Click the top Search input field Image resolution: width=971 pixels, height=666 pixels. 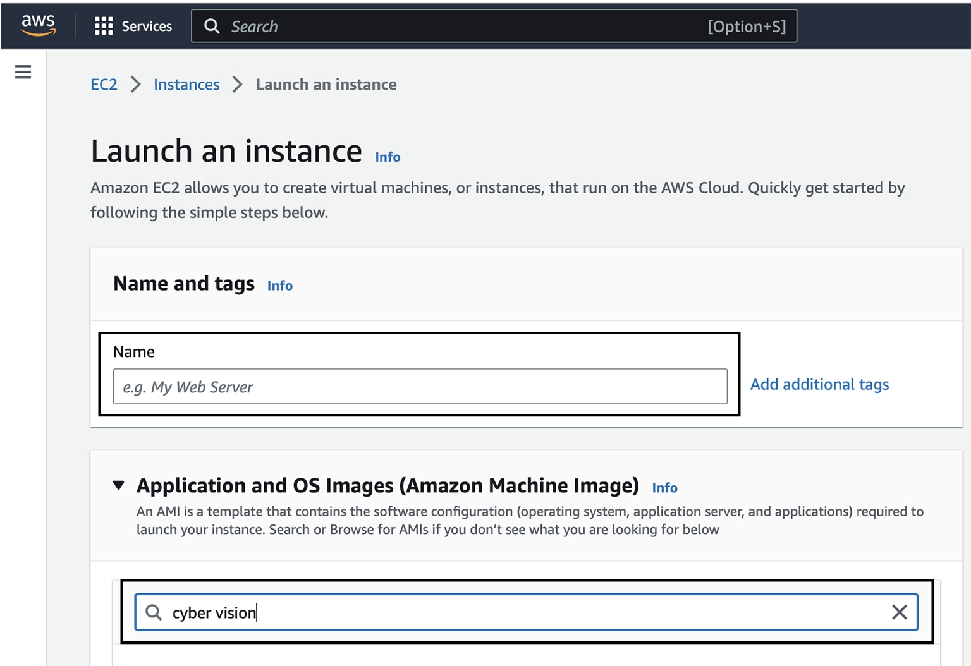tap(494, 26)
